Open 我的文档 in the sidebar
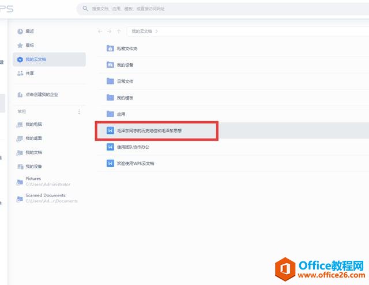 tap(29, 153)
